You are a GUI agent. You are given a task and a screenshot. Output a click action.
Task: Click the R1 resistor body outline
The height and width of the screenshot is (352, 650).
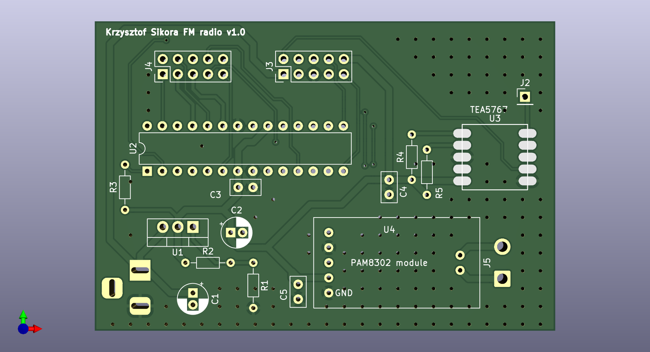253,286
